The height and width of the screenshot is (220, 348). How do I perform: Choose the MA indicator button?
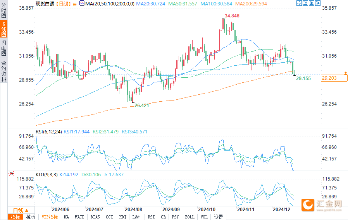point(66,217)
